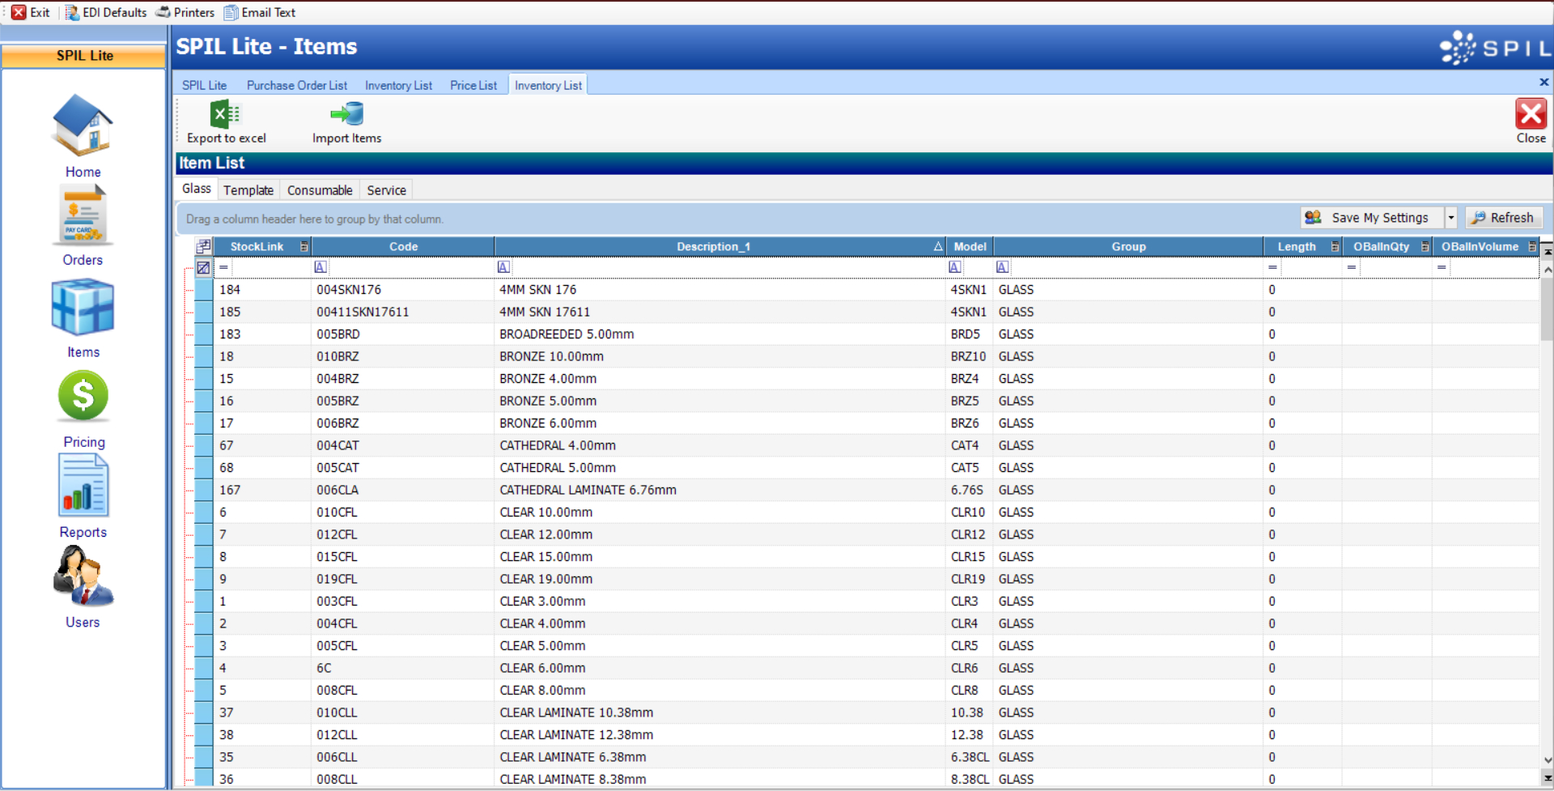Image resolution: width=1554 pixels, height=791 pixels.
Task: Click the CLEAR 3.00mm description cell
Action: coord(720,602)
